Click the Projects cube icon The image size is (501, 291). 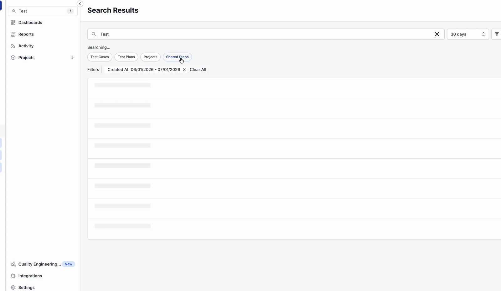(x=13, y=57)
